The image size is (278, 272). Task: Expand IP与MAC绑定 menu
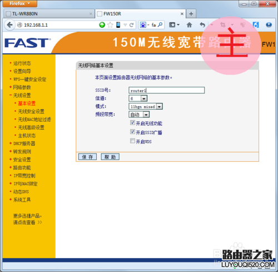26,184
